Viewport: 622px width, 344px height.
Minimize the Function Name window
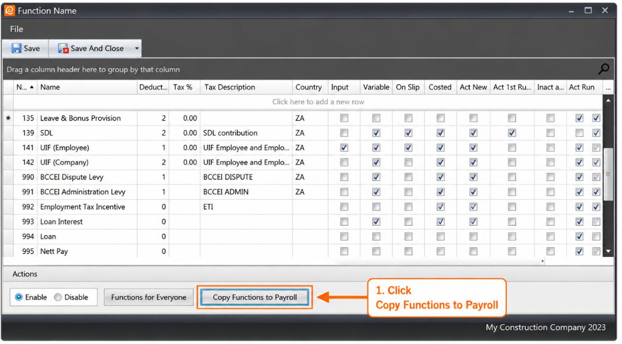[x=571, y=10]
